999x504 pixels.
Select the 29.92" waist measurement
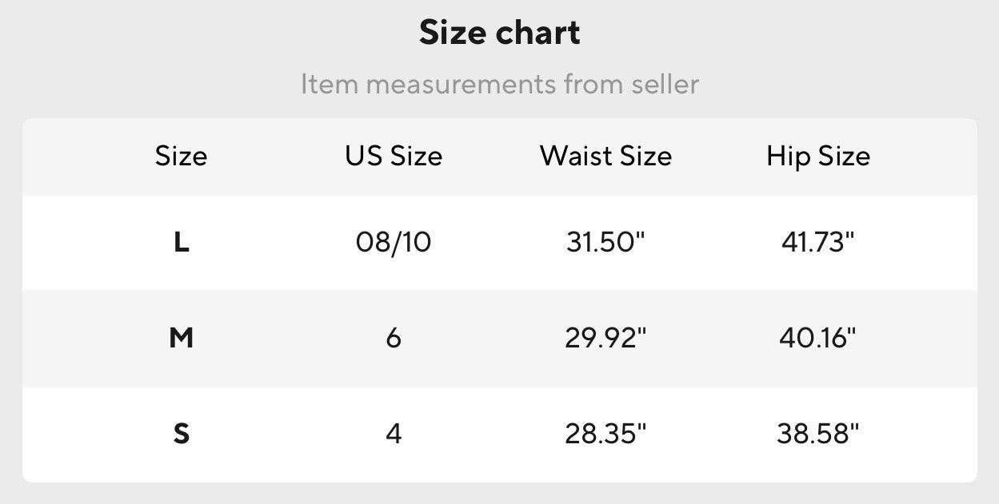click(605, 338)
